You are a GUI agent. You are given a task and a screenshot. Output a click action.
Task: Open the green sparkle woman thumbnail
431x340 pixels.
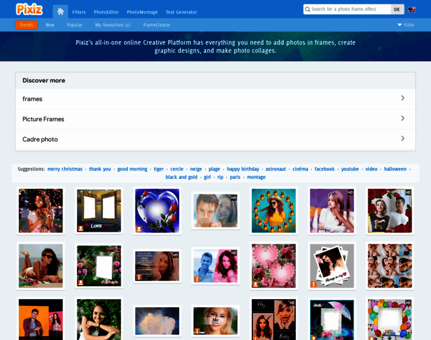99,320
